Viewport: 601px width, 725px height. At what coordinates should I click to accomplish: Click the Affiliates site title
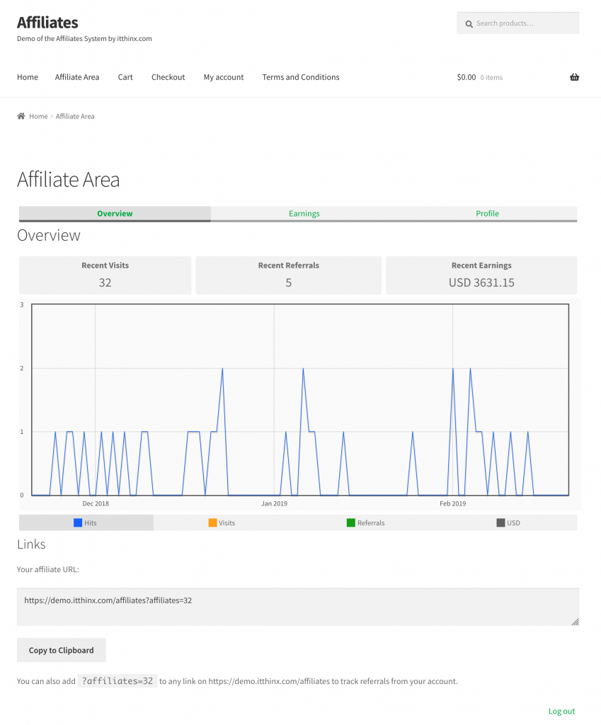pyautogui.click(x=47, y=22)
